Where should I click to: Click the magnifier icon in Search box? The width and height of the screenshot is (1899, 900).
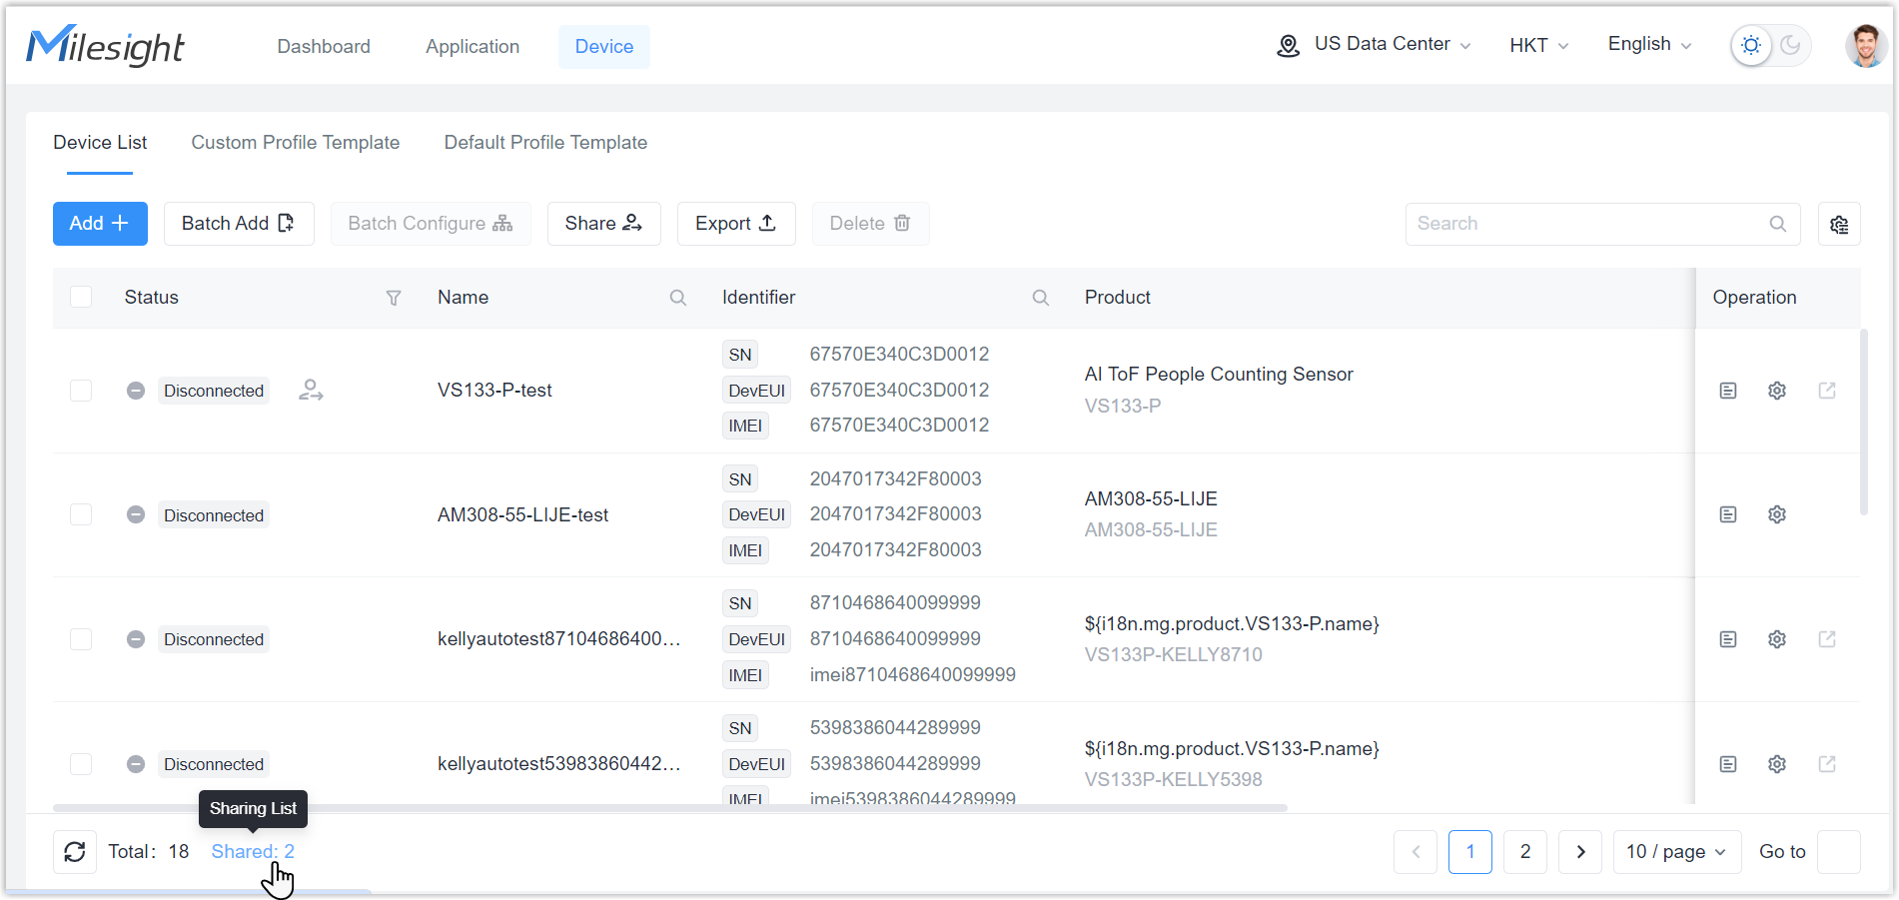pos(1778,224)
